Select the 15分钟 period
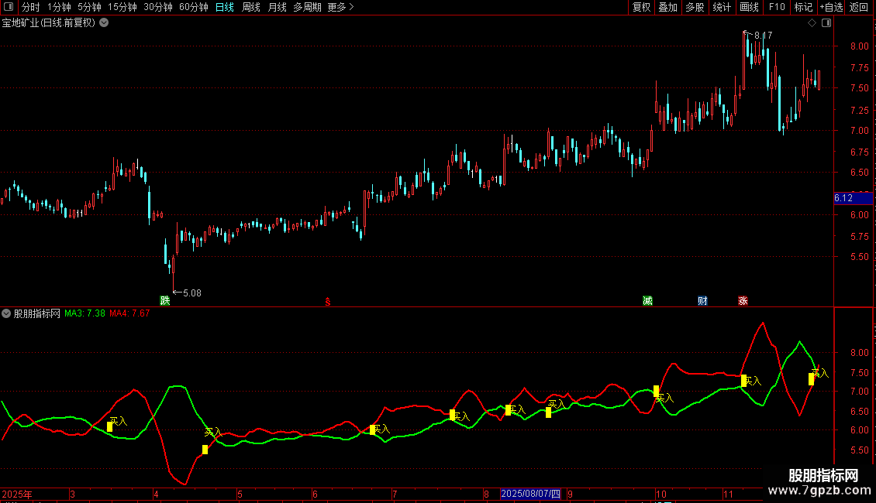The width and height of the screenshot is (876, 503). [122, 7]
